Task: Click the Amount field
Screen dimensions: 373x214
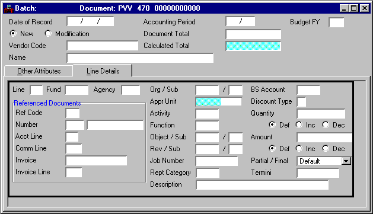Action: coord(324,138)
